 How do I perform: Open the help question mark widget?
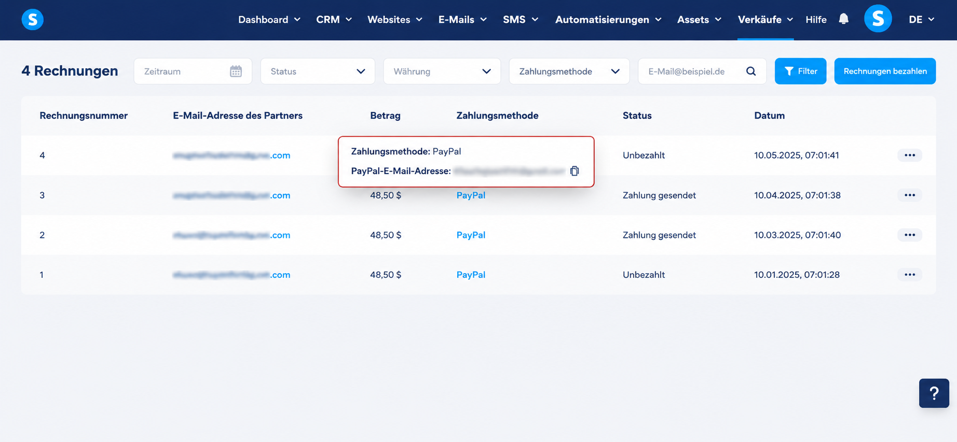[x=934, y=393]
